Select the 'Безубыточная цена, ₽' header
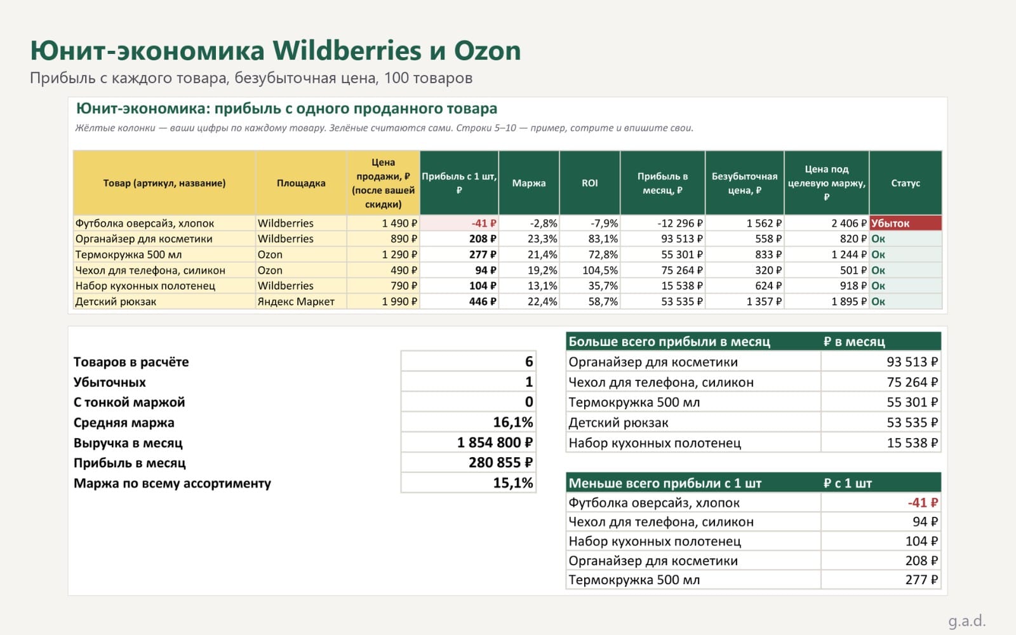1016x635 pixels. (x=744, y=183)
